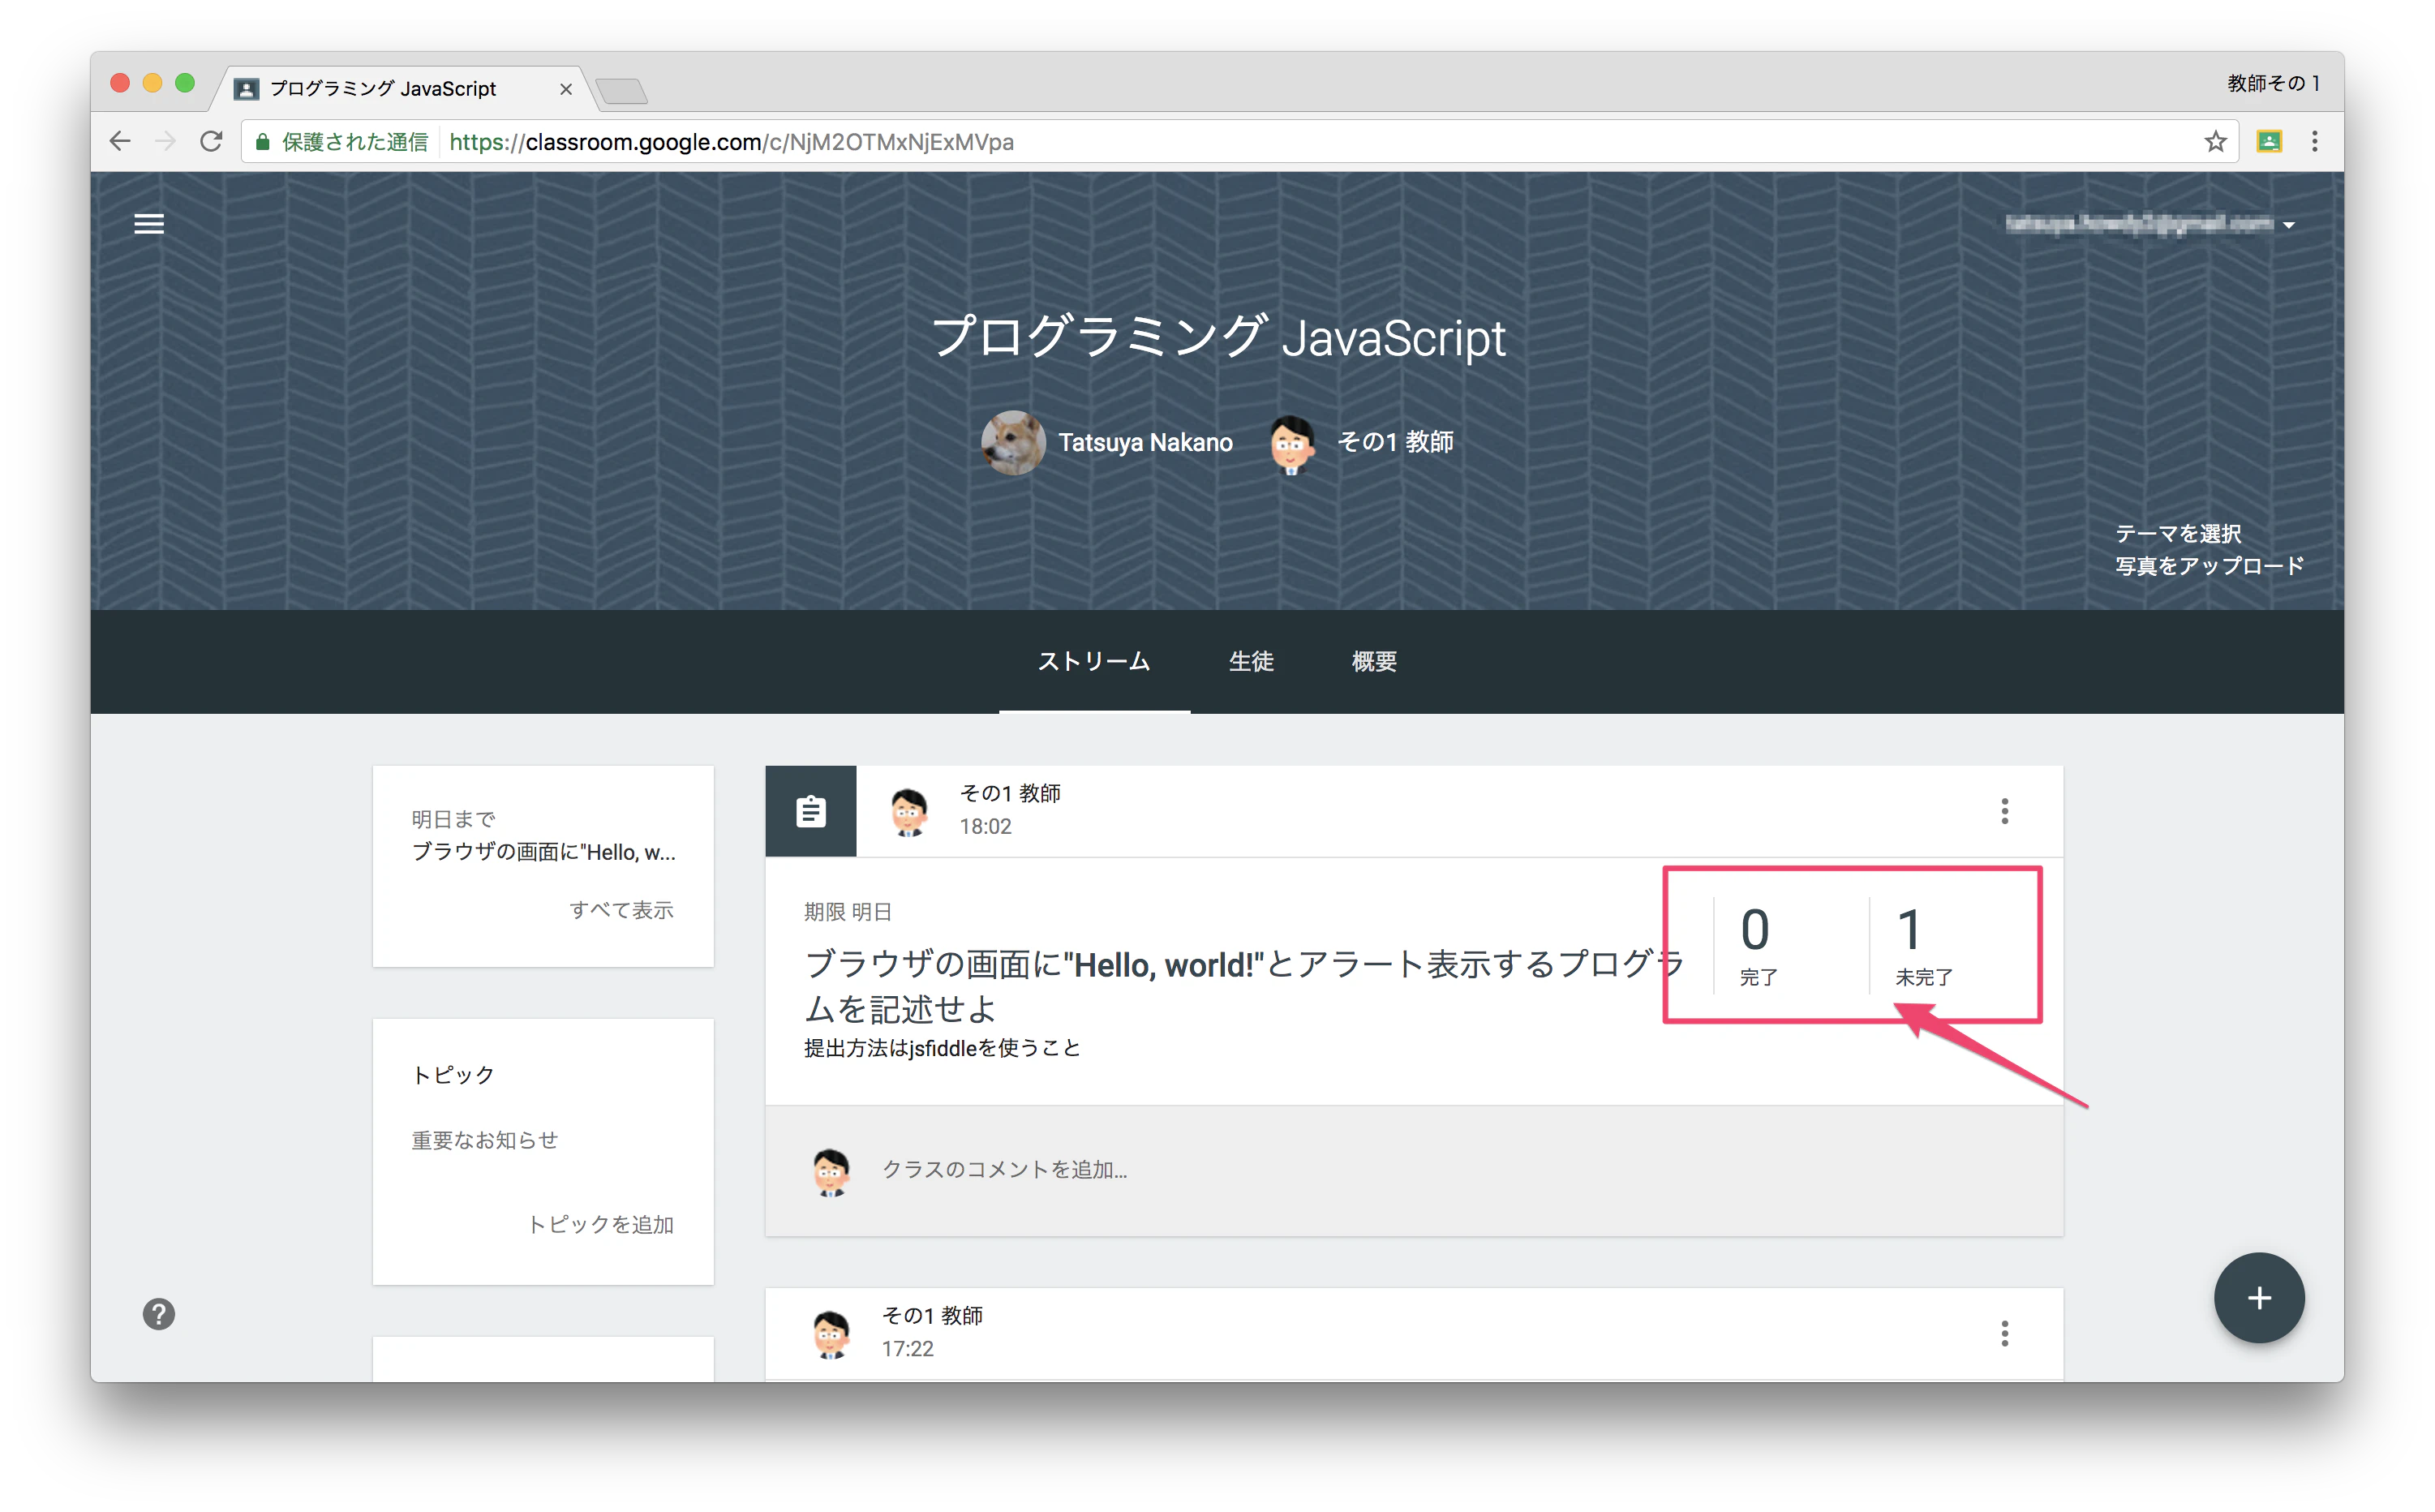The width and height of the screenshot is (2435, 1512).
Task: Bookmark this page with the star icon
Action: pos(2215,142)
